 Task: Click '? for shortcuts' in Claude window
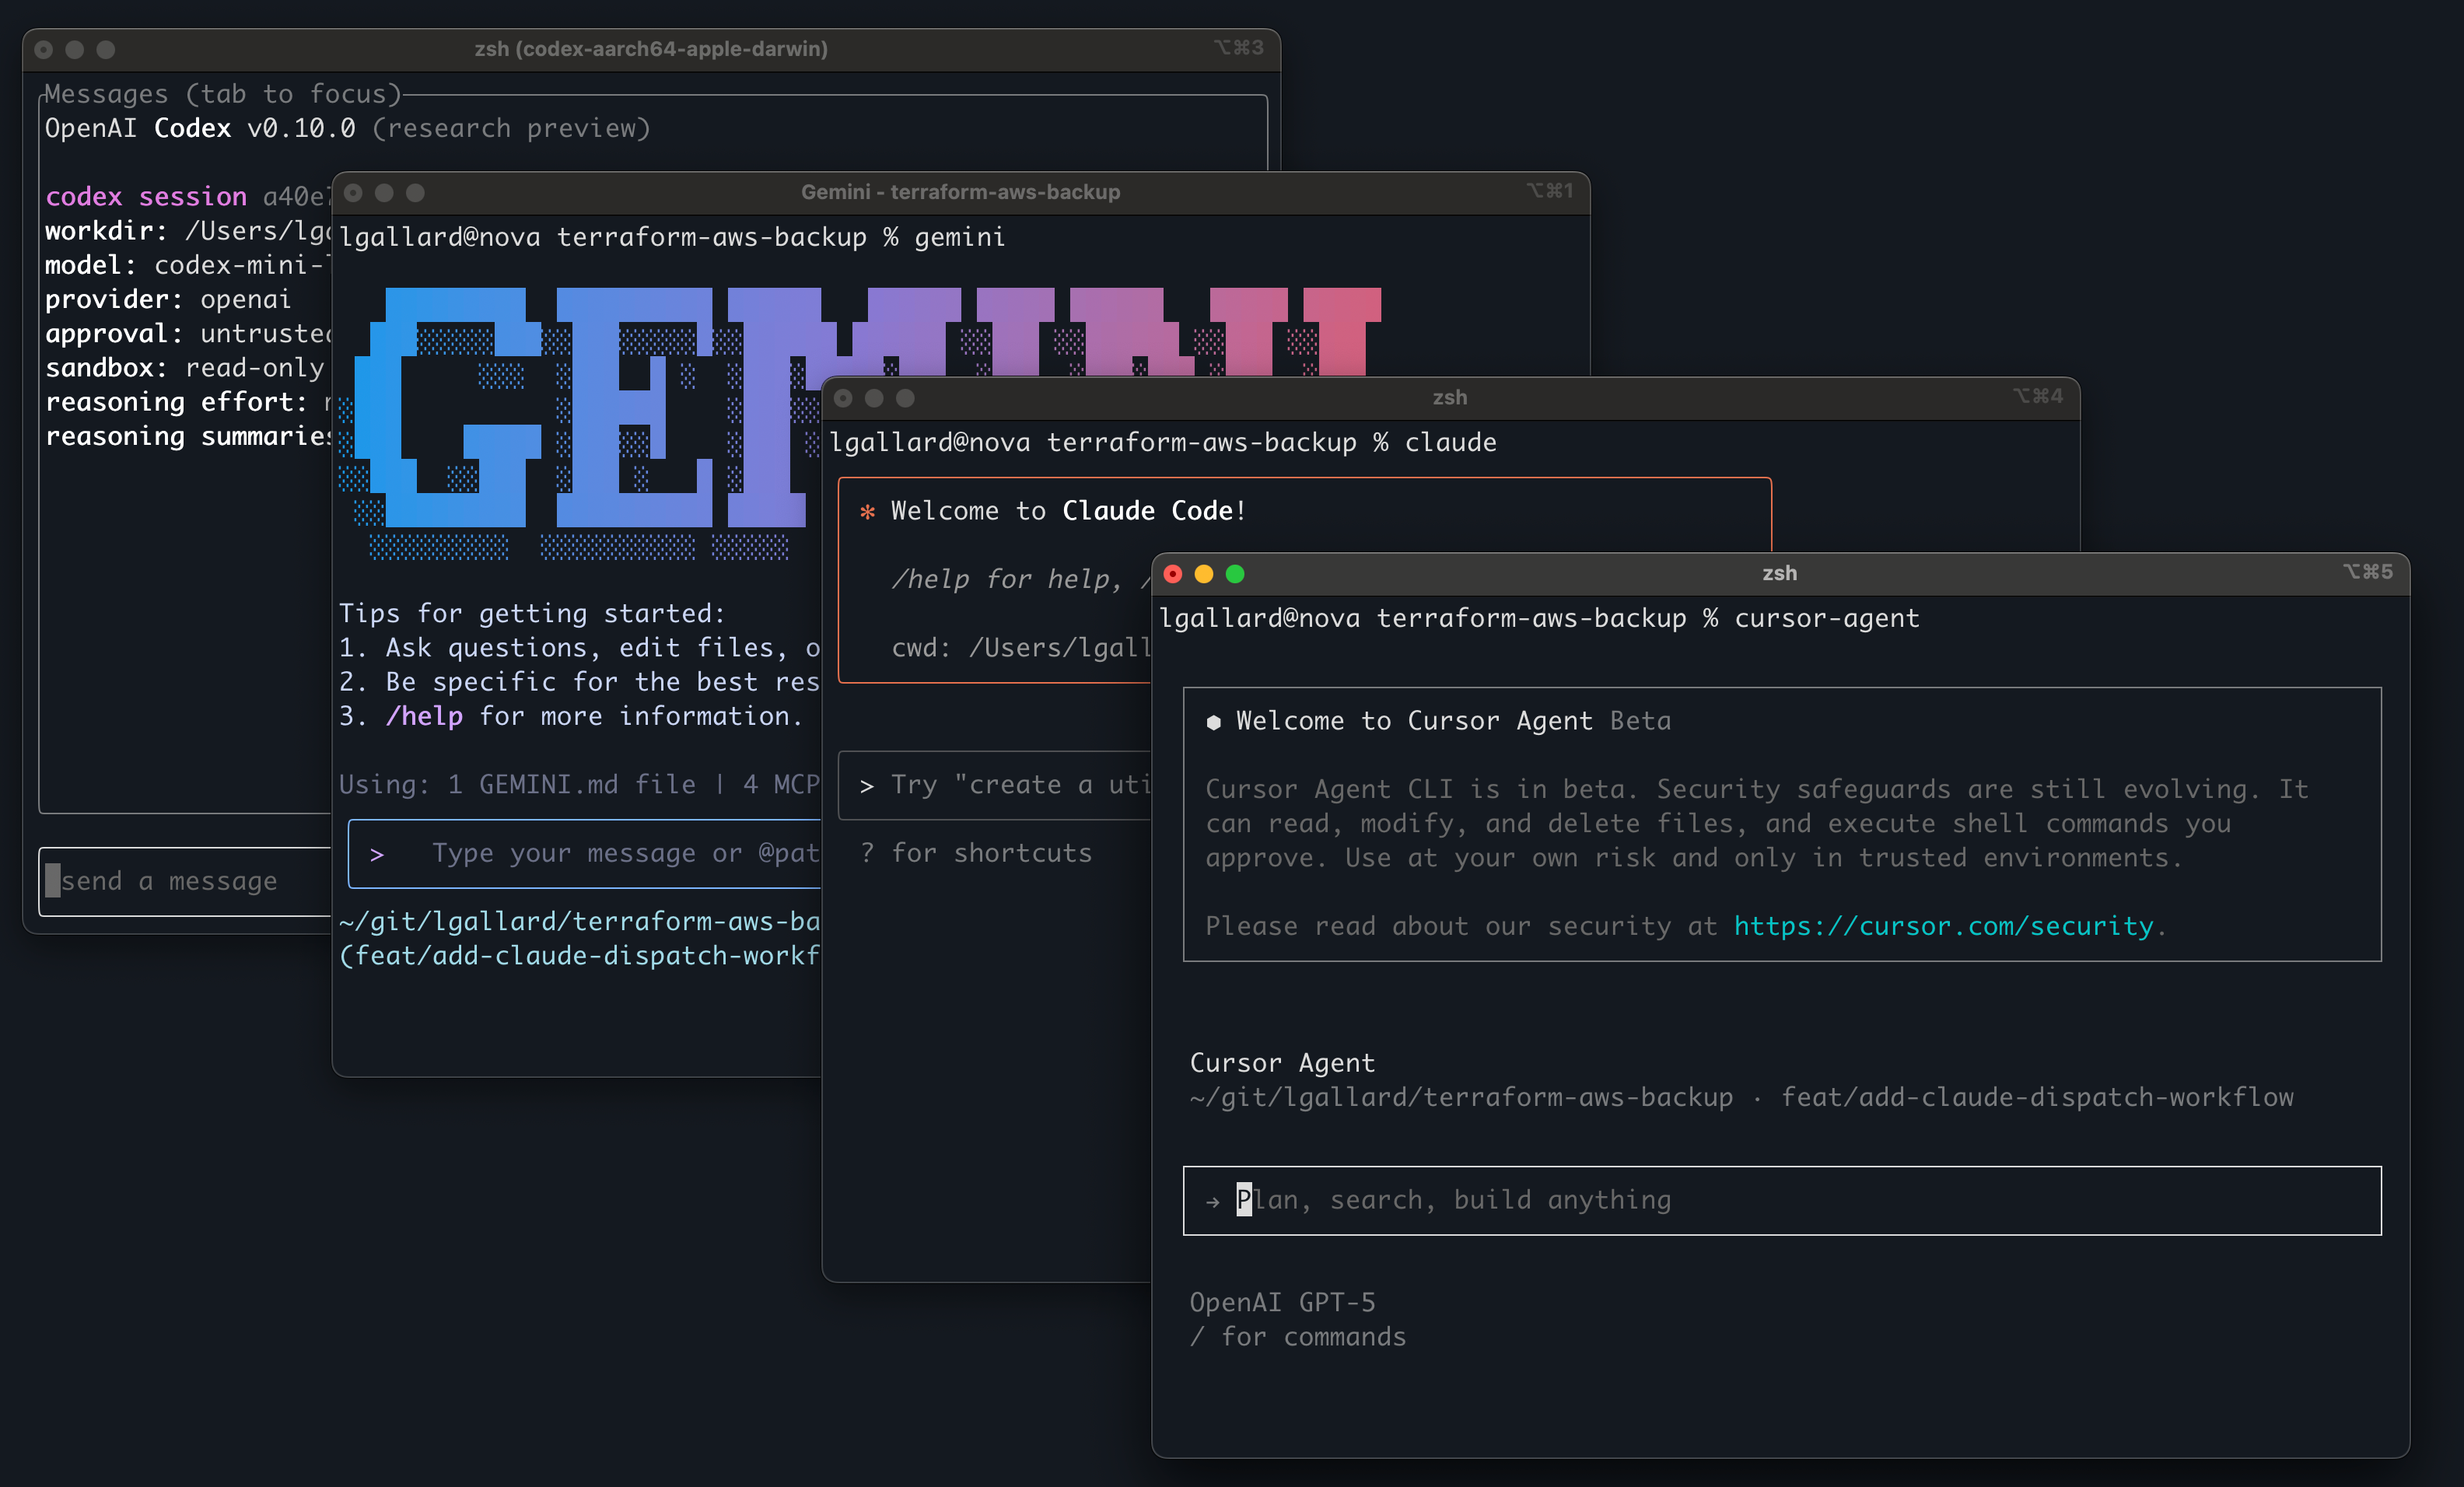(x=976, y=853)
